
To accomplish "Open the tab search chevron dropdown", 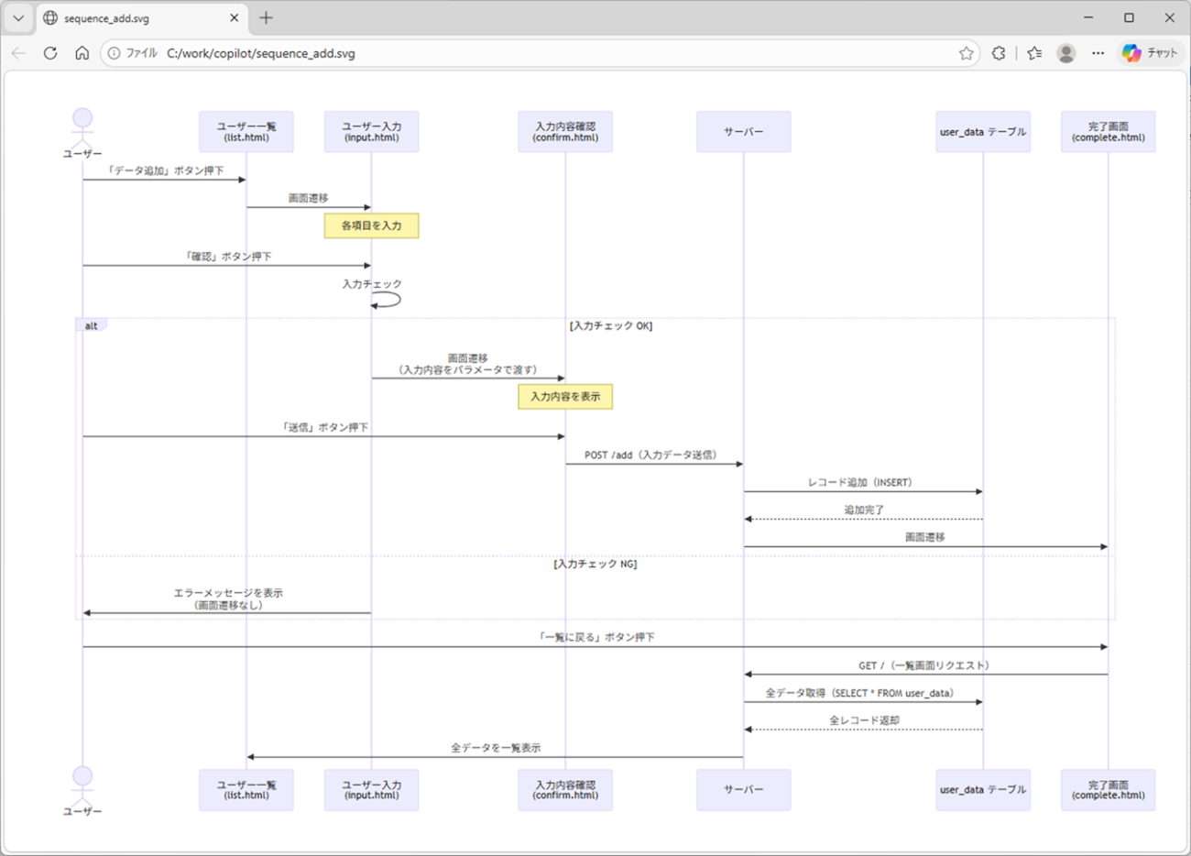I will [16, 17].
